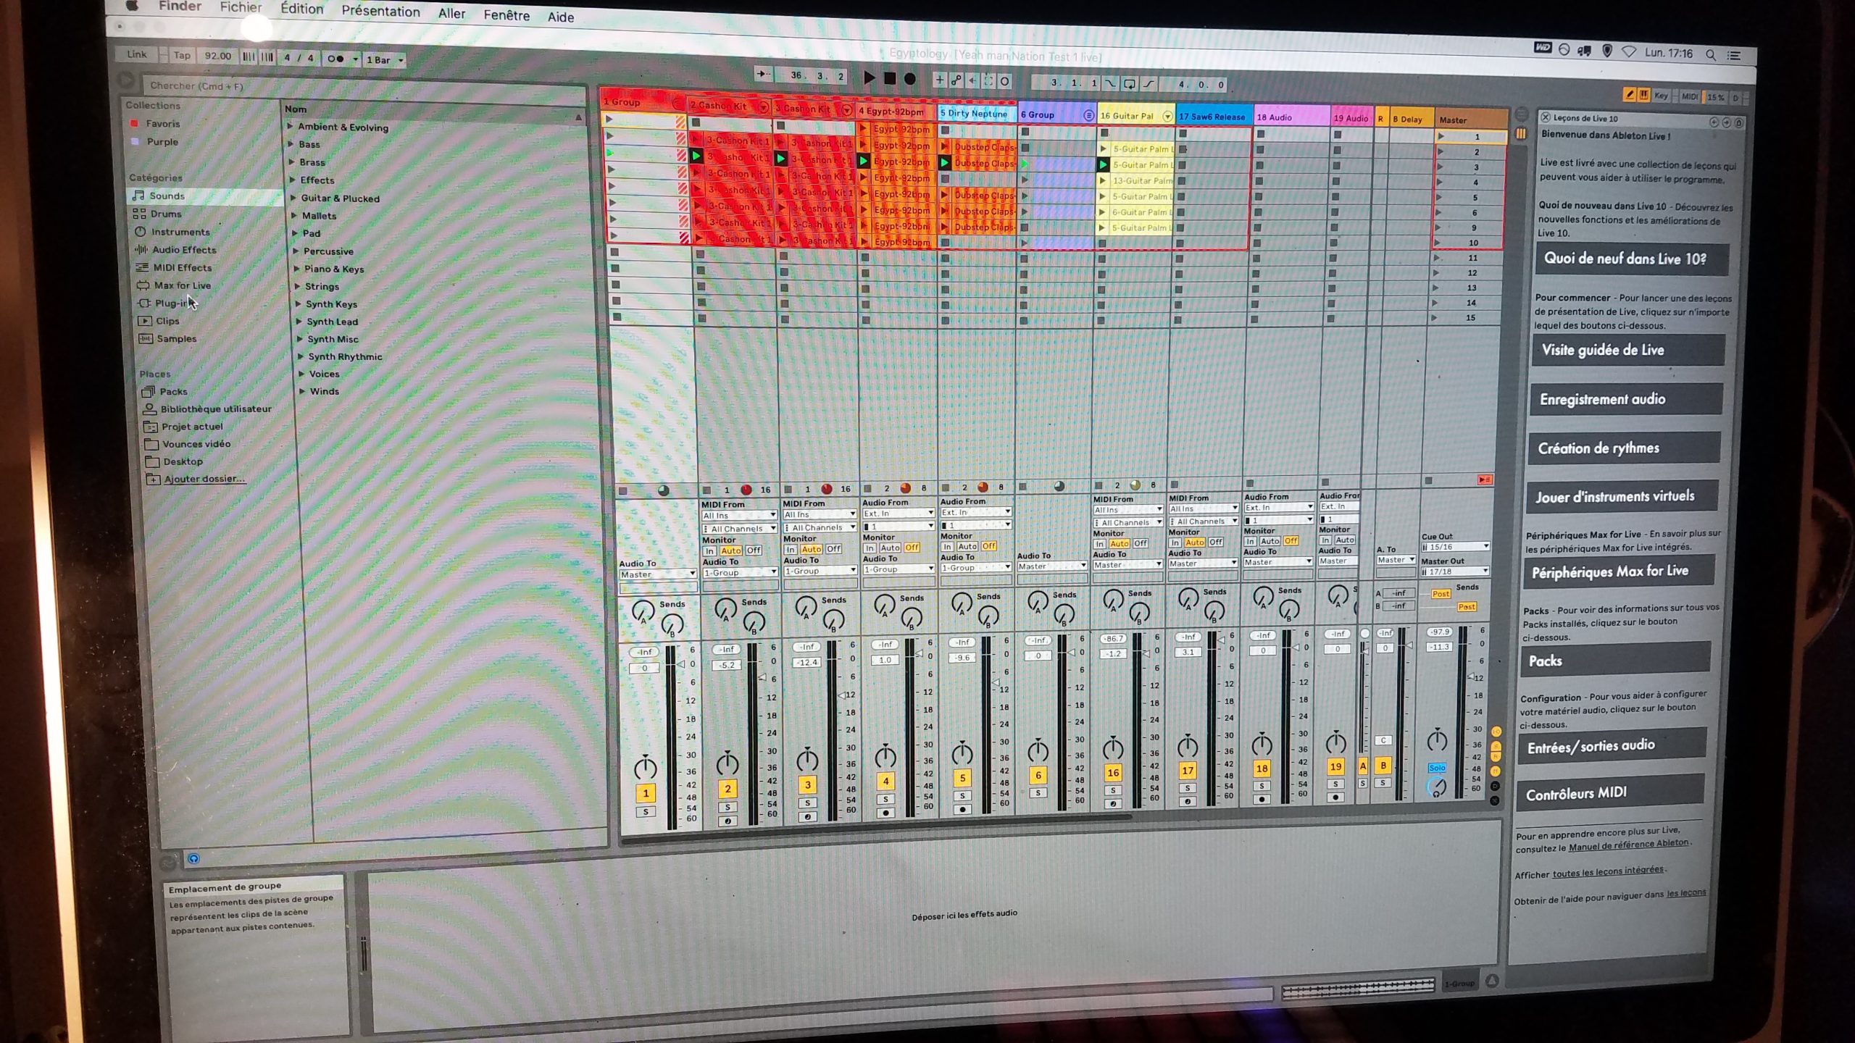Open the Fichier menu
Image resolution: width=1855 pixels, height=1043 pixels.
click(241, 7)
